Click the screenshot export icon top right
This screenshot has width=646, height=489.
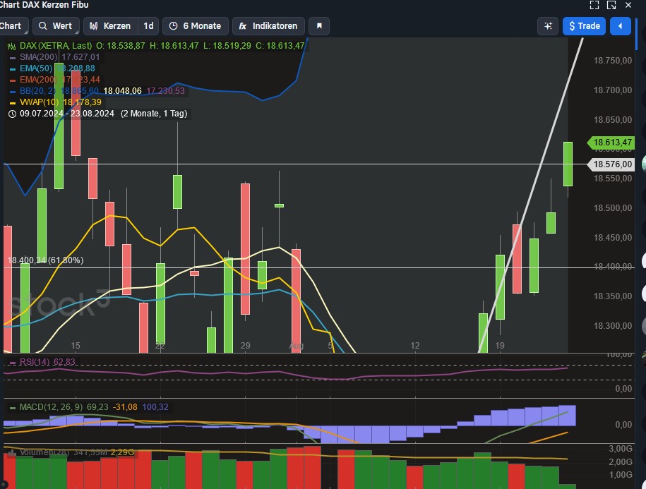click(611, 5)
